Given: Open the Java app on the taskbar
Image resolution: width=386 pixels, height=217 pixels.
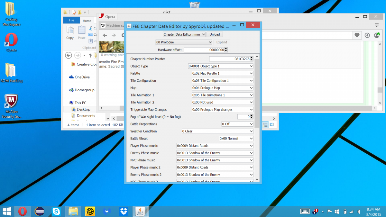Looking at the screenshot, I should coord(140,211).
